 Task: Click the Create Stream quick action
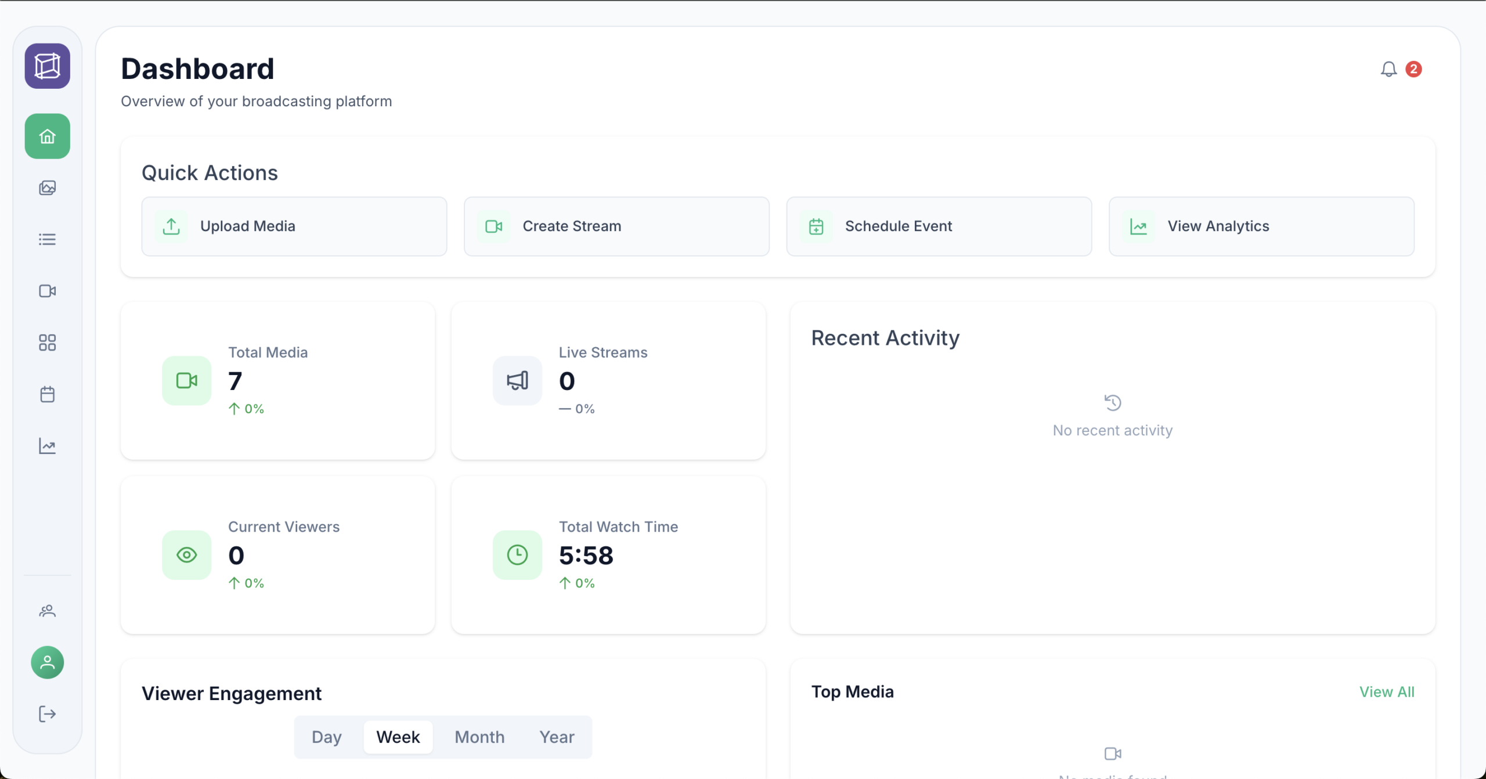[616, 226]
